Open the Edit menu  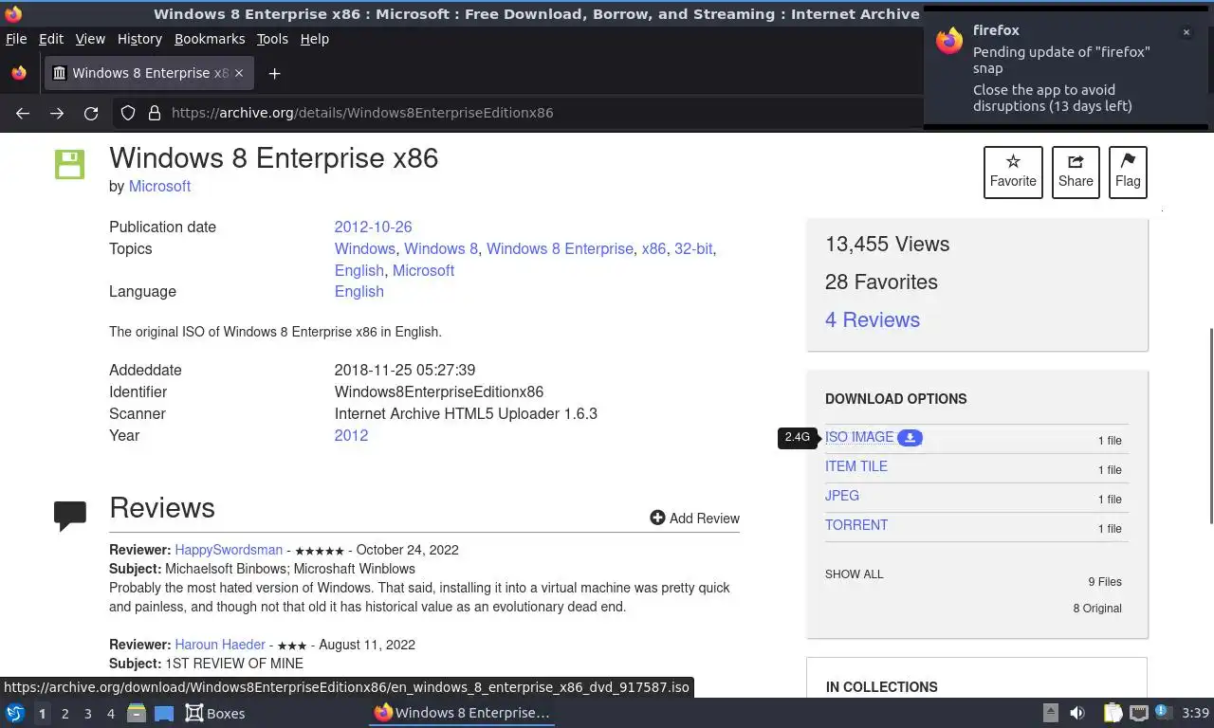(51, 39)
